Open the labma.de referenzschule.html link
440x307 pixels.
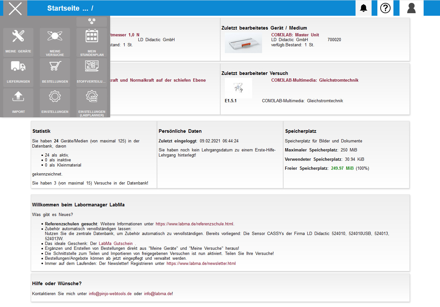[x=195, y=224]
